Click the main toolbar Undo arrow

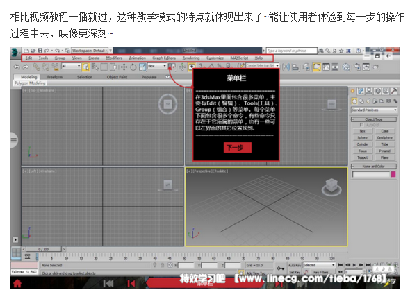[x=17, y=67]
